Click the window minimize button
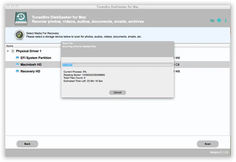Viewport: 236px width, 162px height. [x=12, y=7]
